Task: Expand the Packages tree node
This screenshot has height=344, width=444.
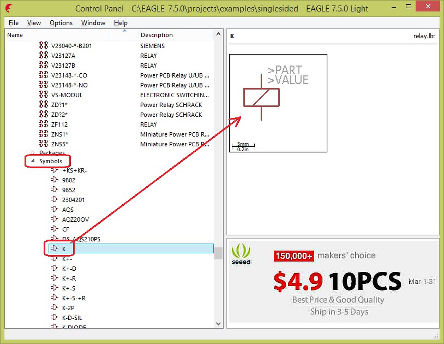Action: 33,152
